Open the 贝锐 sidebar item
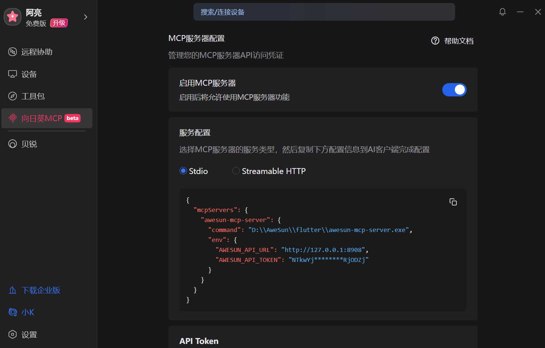 (29, 144)
